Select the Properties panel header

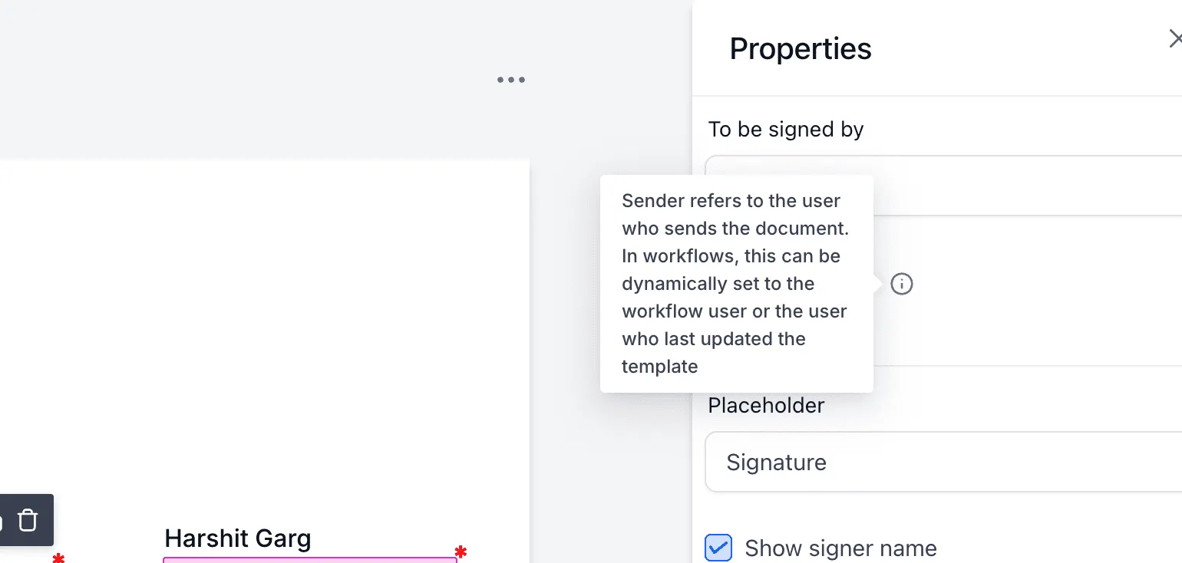[x=801, y=48]
